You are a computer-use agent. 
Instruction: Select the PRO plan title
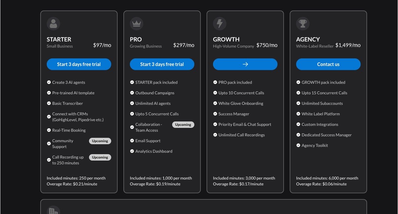point(136,39)
